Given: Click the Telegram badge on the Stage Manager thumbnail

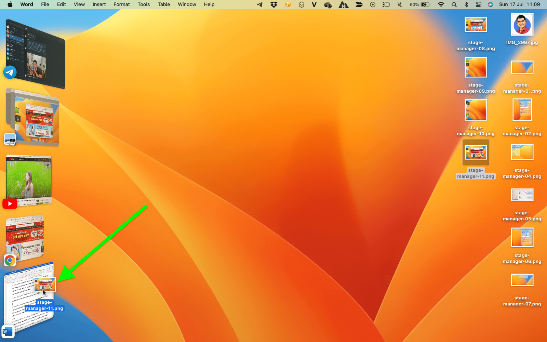Looking at the screenshot, I should 10,72.
